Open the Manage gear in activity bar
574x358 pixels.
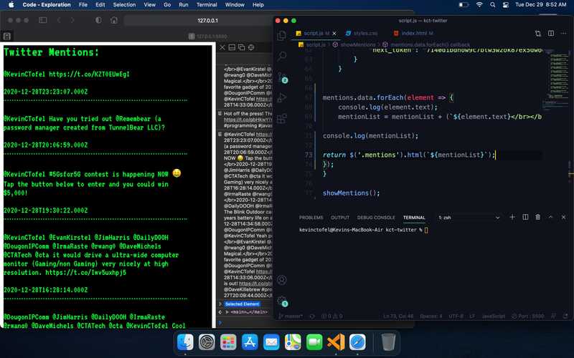(282, 301)
